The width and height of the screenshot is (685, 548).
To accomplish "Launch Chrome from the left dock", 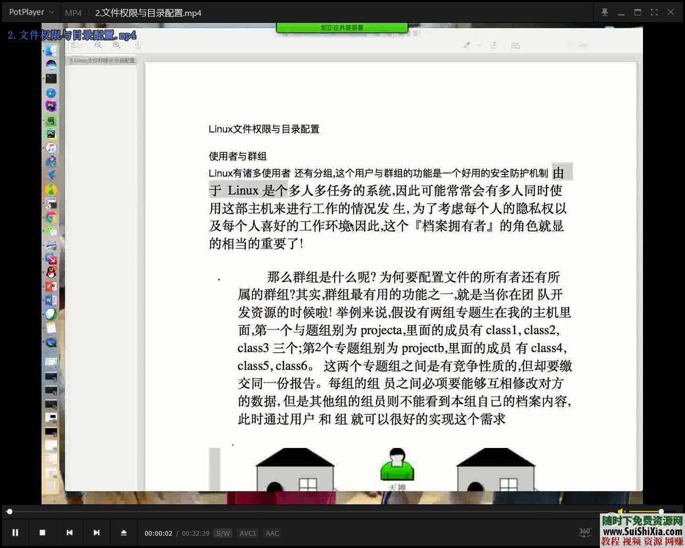I will (x=51, y=217).
